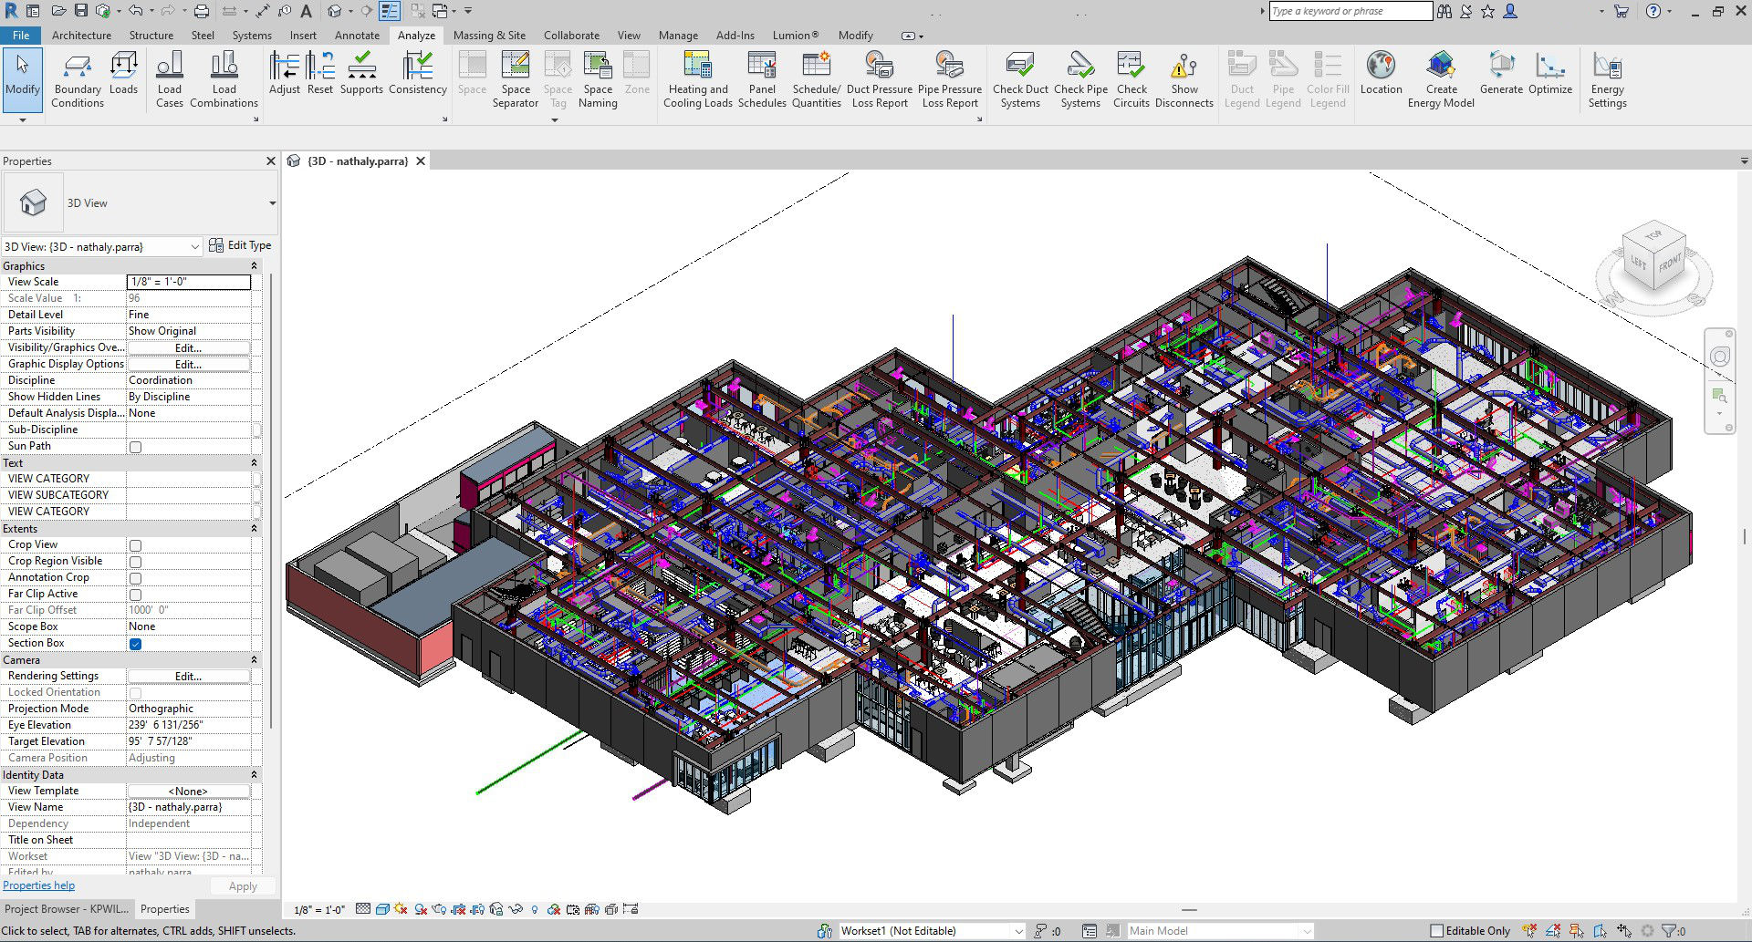Open the Properties help link
Viewport: 1752px width, 942px height.
tap(39, 885)
